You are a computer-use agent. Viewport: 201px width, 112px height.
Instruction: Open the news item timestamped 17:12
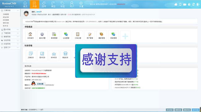click(x=126, y=79)
